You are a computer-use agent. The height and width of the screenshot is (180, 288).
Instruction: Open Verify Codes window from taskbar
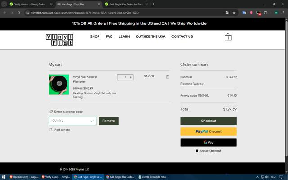(x=56, y=177)
